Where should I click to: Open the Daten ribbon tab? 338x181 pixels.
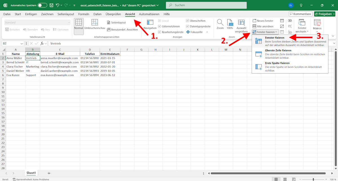[x=97, y=14]
